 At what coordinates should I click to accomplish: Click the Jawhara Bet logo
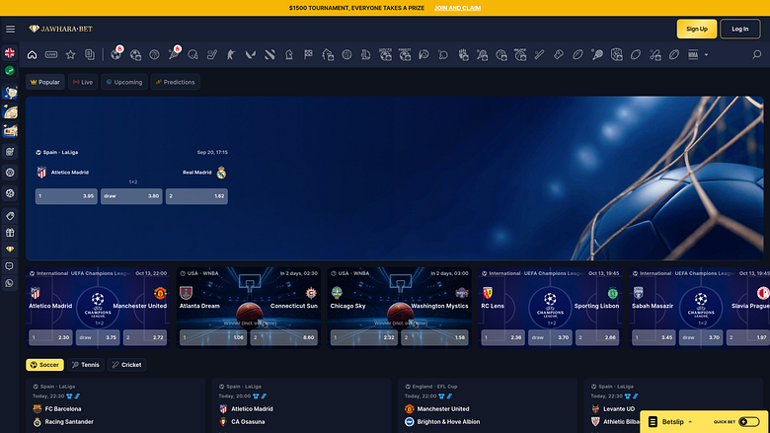60,29
